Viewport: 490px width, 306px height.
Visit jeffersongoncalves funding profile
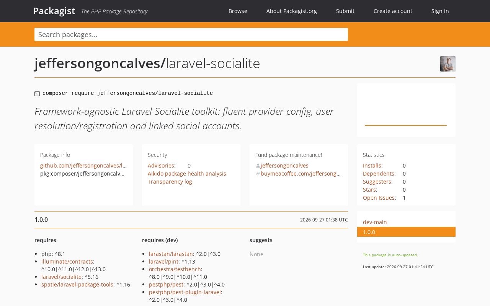click(284, 166)
